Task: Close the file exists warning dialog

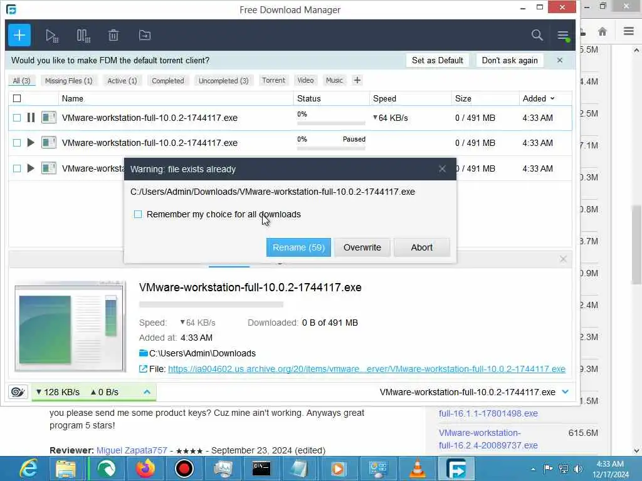Action: point(442,169)
